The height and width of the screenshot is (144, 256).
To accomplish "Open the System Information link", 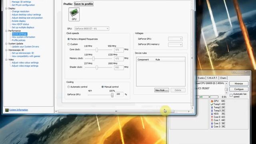I will [18, 110].
